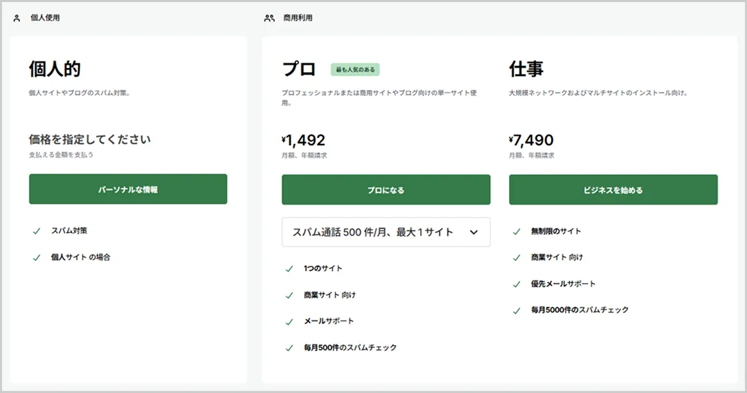Click checkmark icon beside 無制限のサイト

(x=516, y=232)
